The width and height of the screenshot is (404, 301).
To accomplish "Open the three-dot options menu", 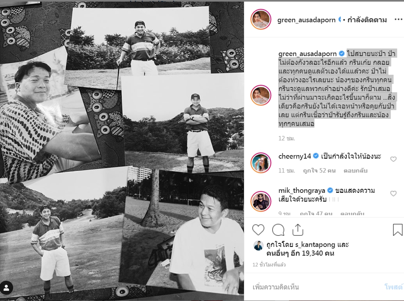I will [398, 19].
